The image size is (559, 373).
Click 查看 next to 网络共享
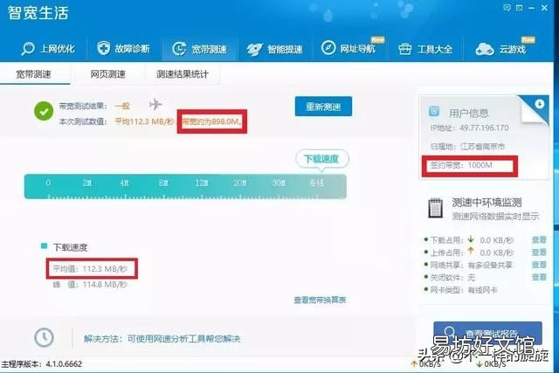coord(539,265)
